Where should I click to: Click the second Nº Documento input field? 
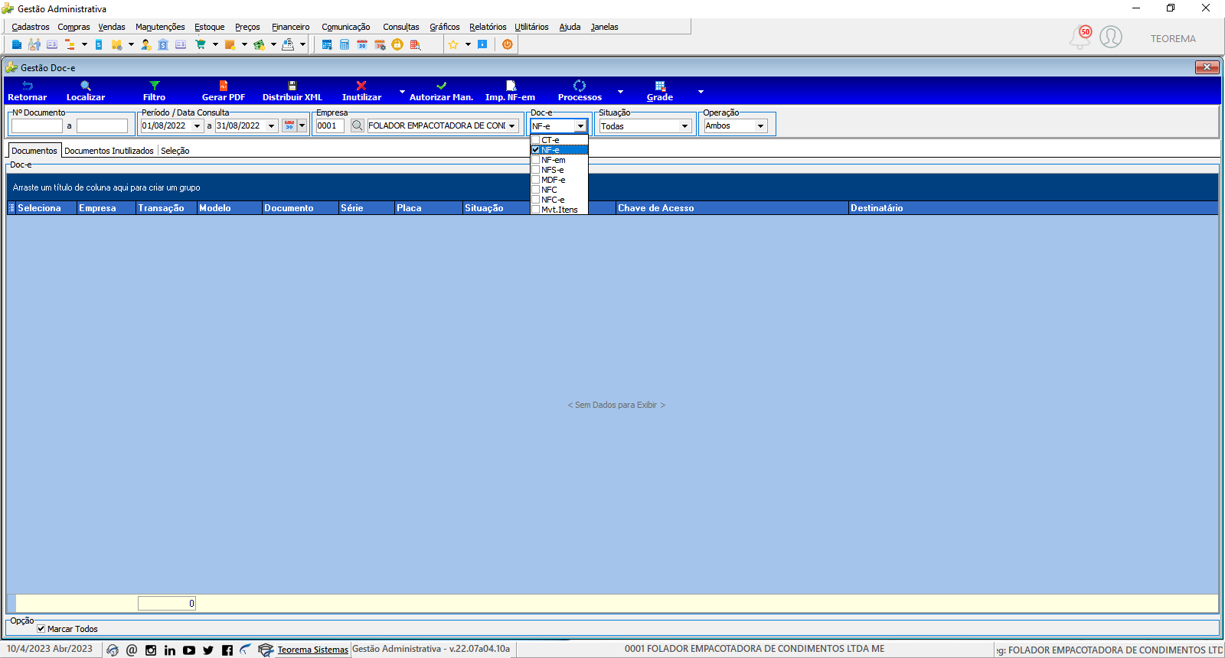(102, 126)
